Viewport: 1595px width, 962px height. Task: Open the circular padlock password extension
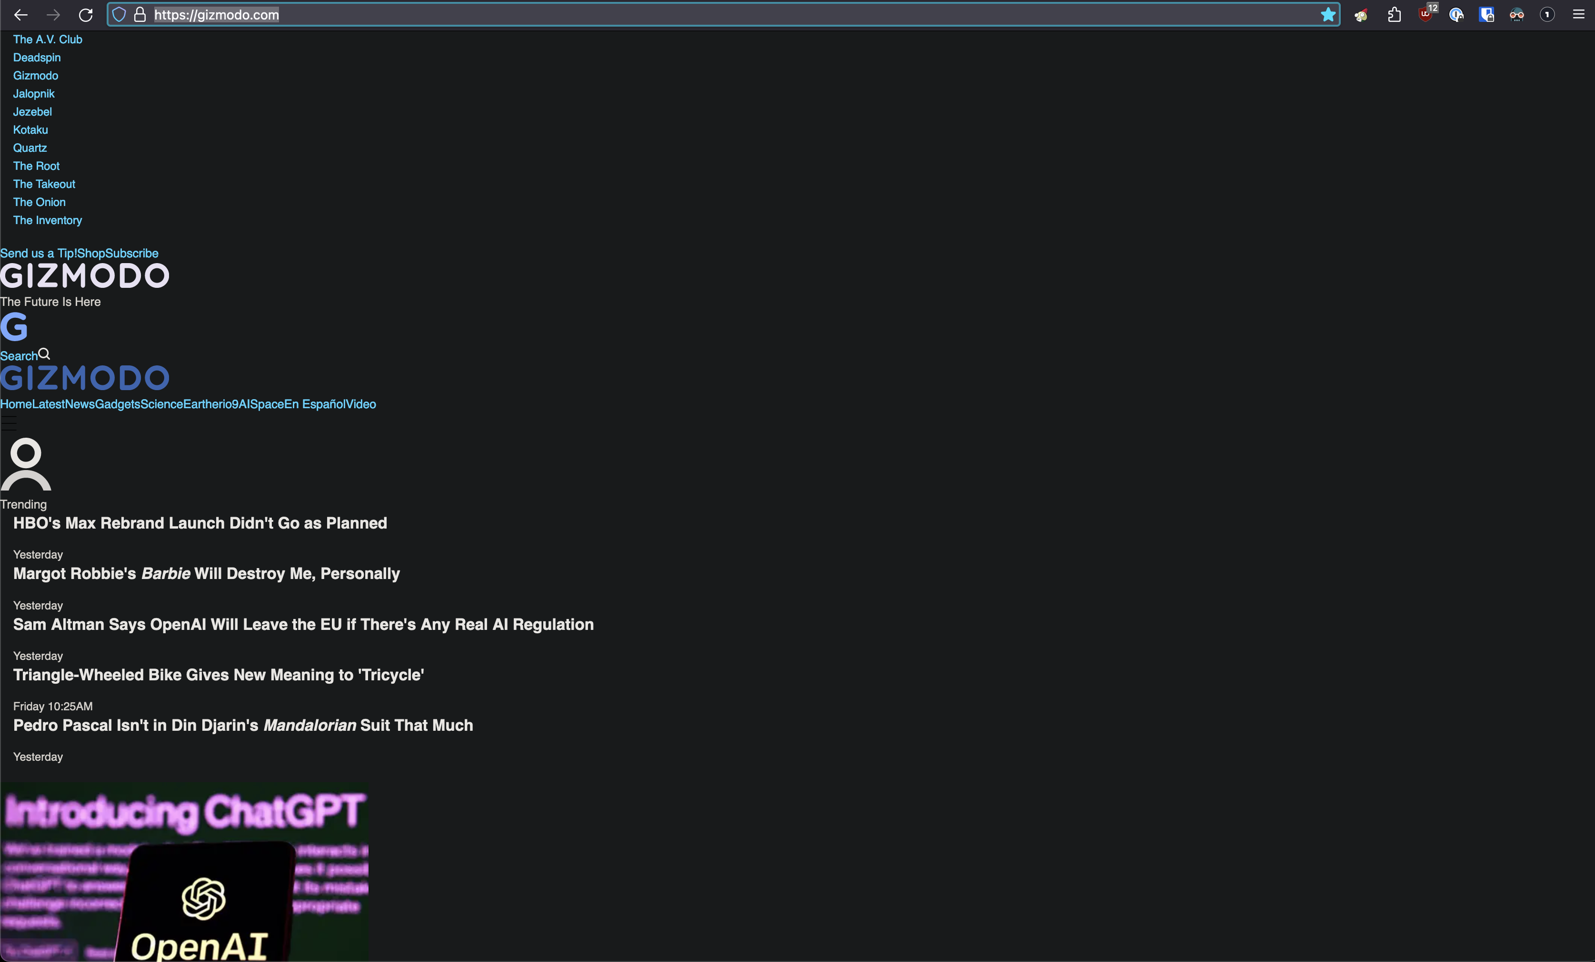[x=1456, y=14]
